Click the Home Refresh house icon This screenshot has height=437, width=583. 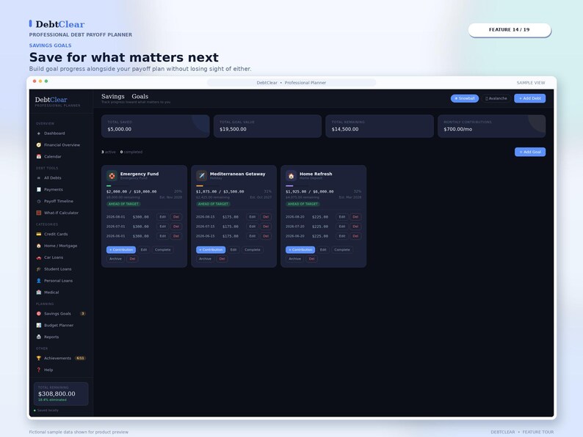pos(291,176)
